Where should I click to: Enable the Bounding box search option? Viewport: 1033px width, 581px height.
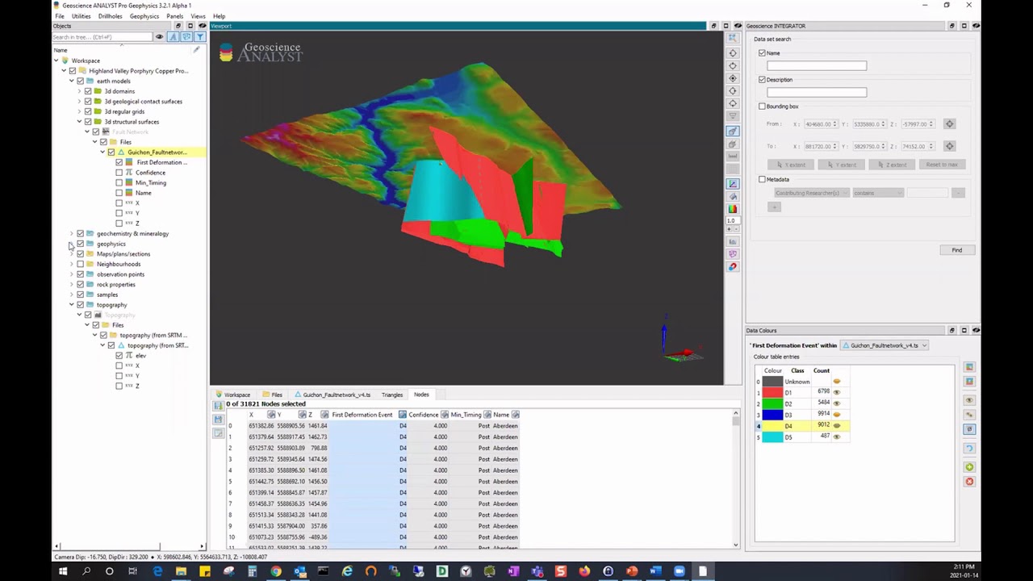click(762, 107)
